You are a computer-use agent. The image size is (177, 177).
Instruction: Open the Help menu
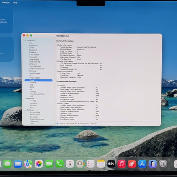point(15,3)
